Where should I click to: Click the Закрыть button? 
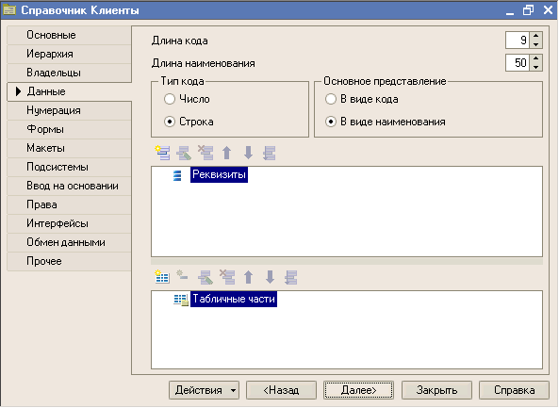point(436,390)
